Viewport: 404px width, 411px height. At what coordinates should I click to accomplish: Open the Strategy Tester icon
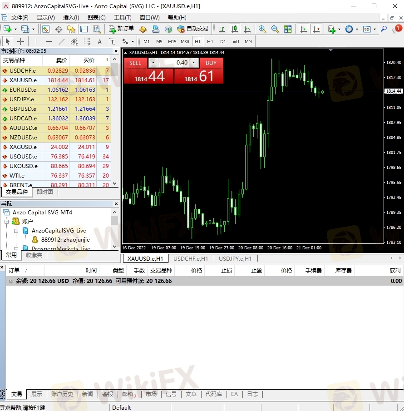[x=97, y=29]
